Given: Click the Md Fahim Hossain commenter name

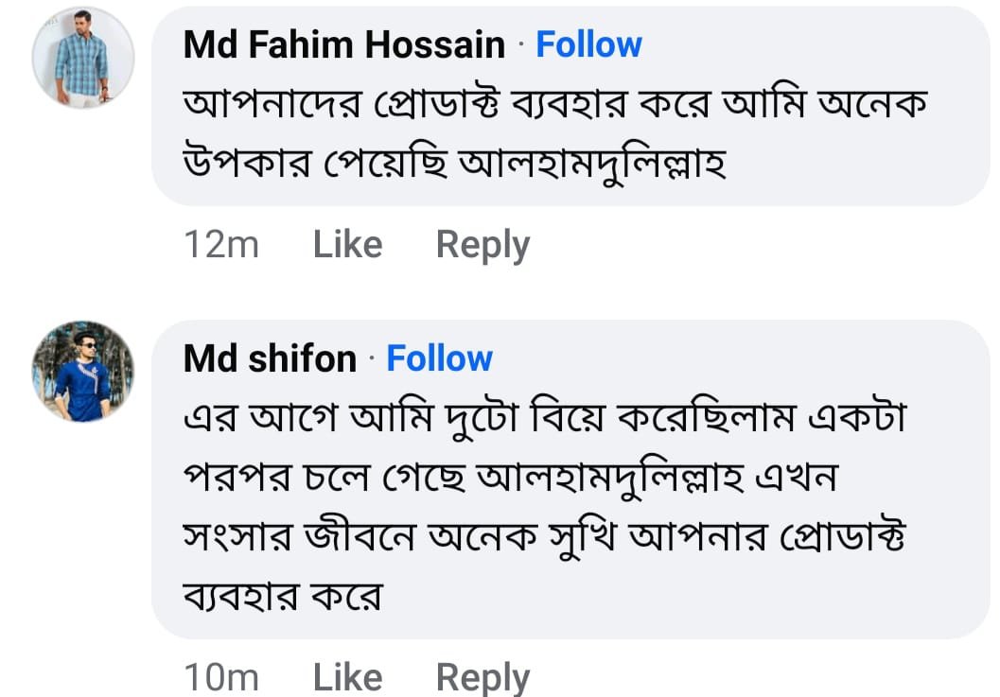Looking at the screenshot, I should pos(344,44).
